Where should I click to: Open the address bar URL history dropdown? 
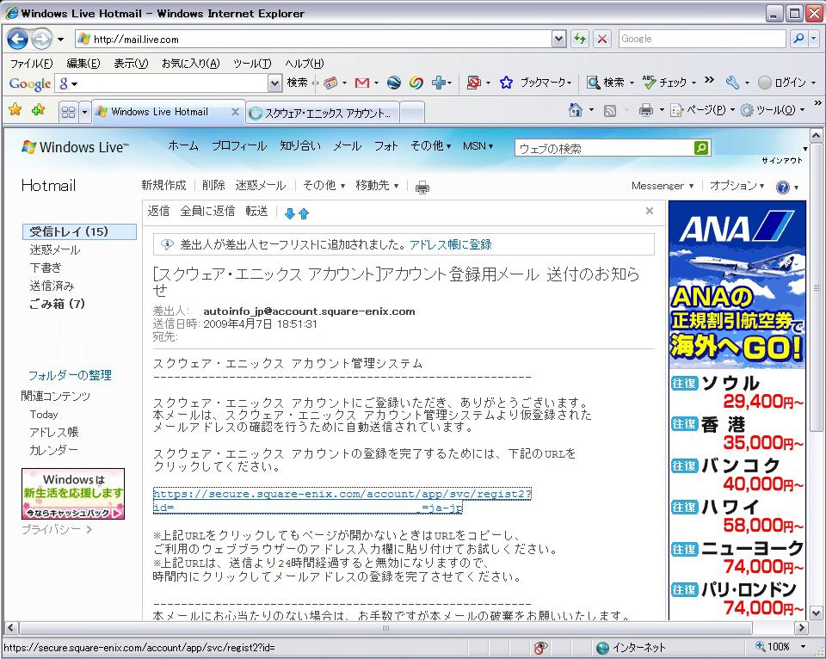(559, 39)
